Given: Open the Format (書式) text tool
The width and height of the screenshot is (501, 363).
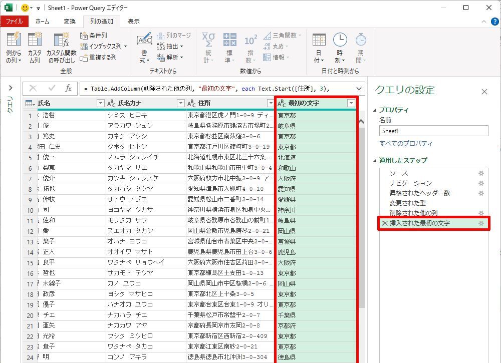Looking at the screenshot, I should tap(144, 40).
